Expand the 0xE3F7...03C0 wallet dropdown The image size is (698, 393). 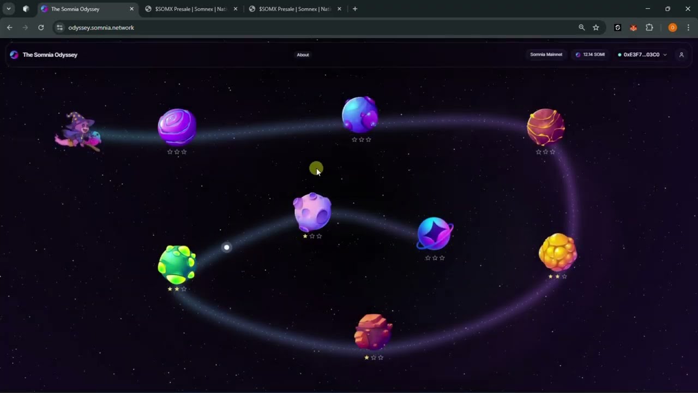pyautogui.click(x=642, y=55)
